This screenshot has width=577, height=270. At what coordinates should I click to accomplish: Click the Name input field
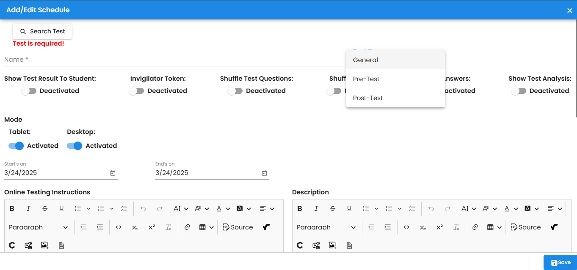click(x=174, y=60)
